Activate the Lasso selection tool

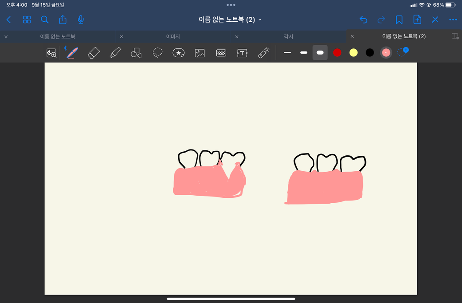(x=157, y=53)
